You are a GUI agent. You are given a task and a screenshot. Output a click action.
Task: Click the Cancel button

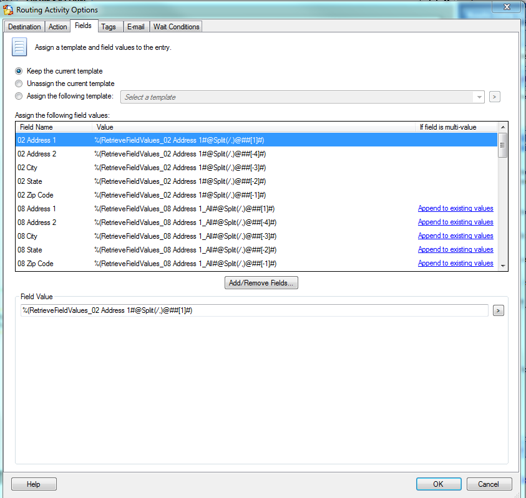[x=489, y=484]
